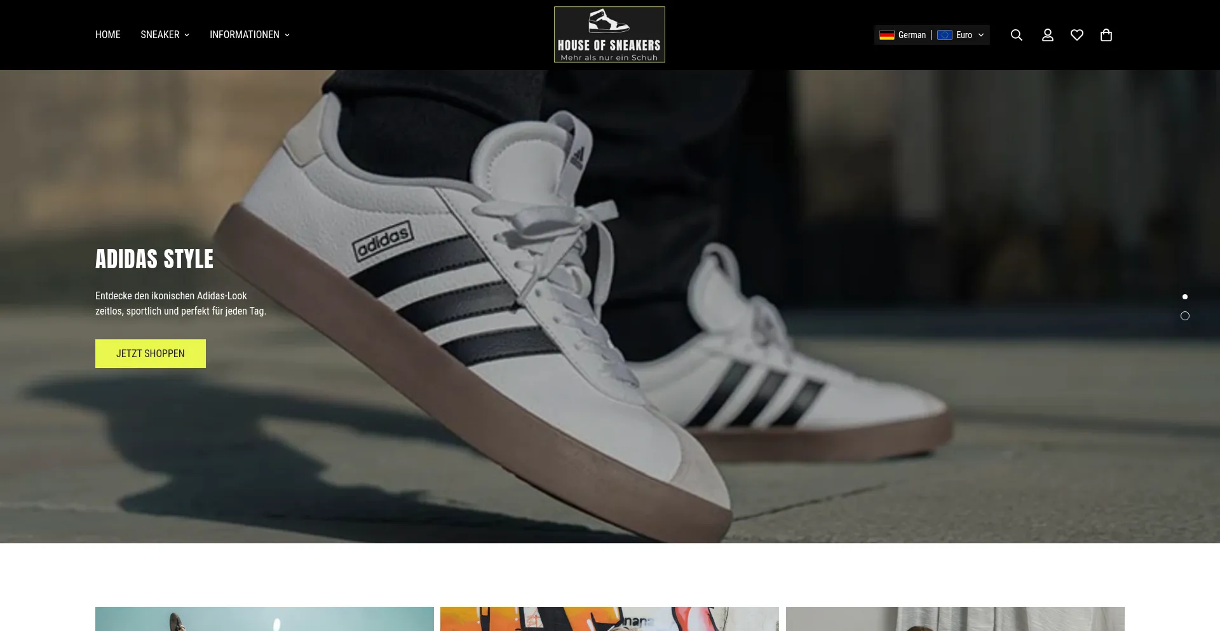Open the user account icon
The height and width of the screenshot is (631, 1220).
click(1048, 35)
